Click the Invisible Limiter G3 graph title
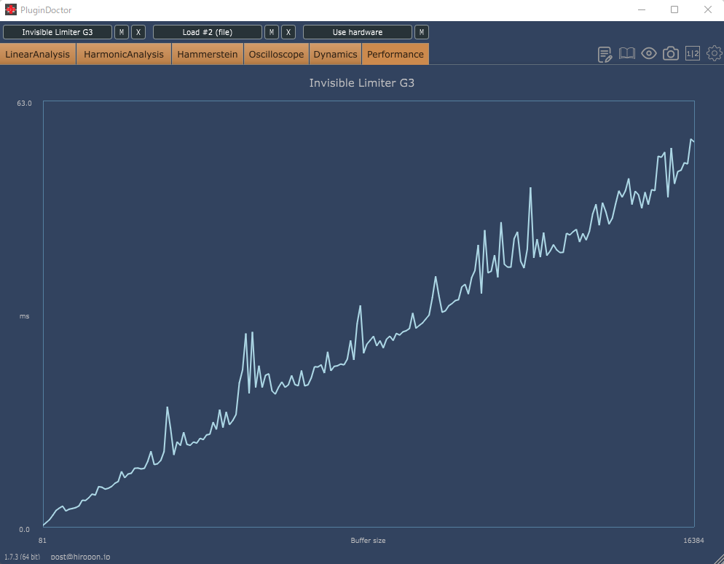724x564 pixels. coord(361,82)
